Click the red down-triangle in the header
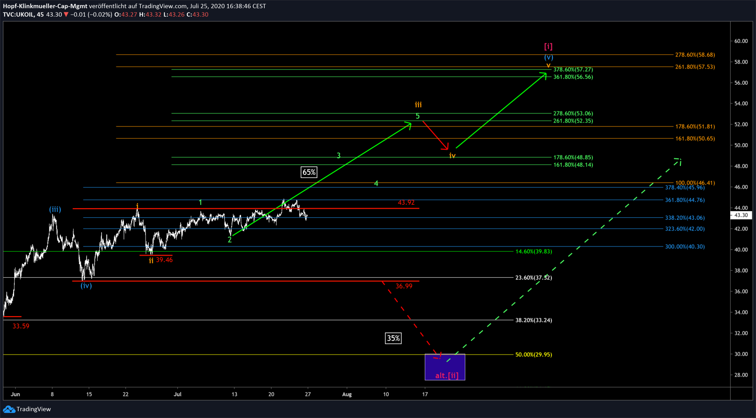The image size is (756, 418). (66, 15)
